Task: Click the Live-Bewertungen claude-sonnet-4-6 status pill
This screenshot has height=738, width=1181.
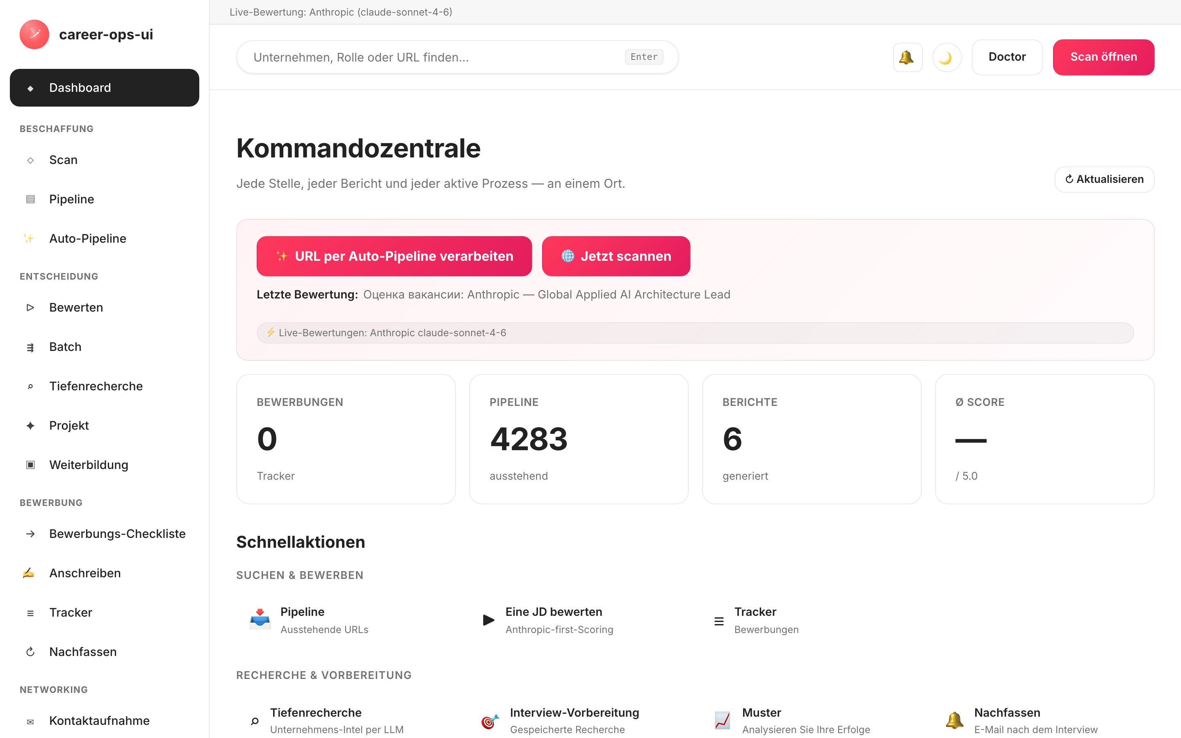Action: (695, 333)
